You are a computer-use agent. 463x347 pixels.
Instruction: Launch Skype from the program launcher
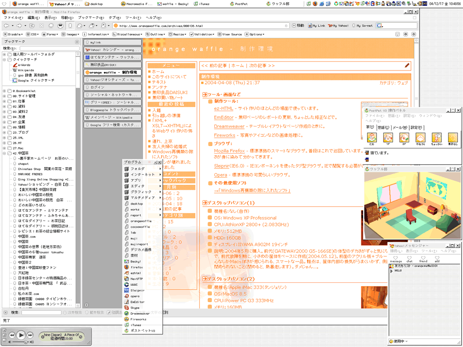pyautogui.click(x=135, y=308)
